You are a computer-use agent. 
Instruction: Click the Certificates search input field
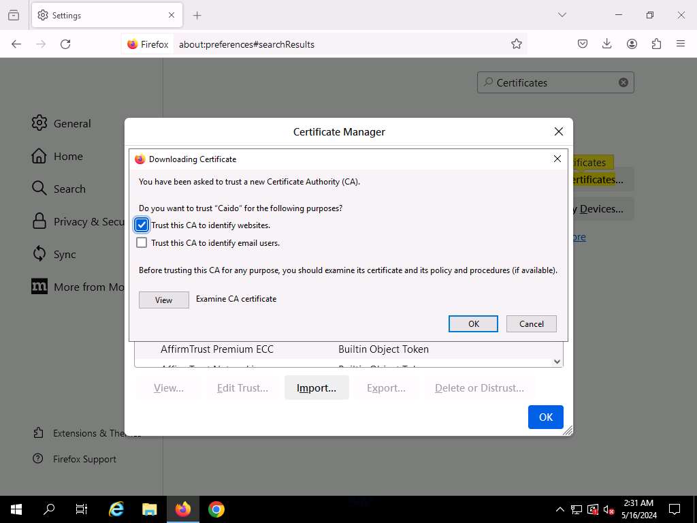pyautogui.click(x=551, y=82)
